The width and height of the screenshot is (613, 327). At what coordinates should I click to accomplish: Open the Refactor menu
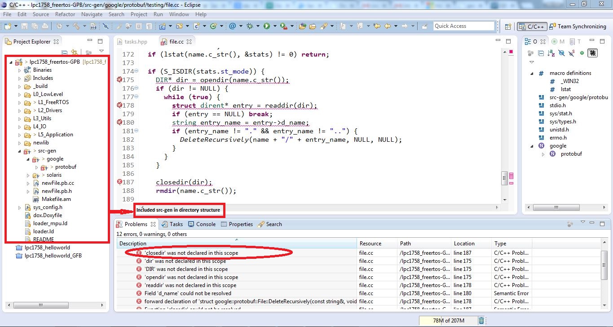pos(65,14)
